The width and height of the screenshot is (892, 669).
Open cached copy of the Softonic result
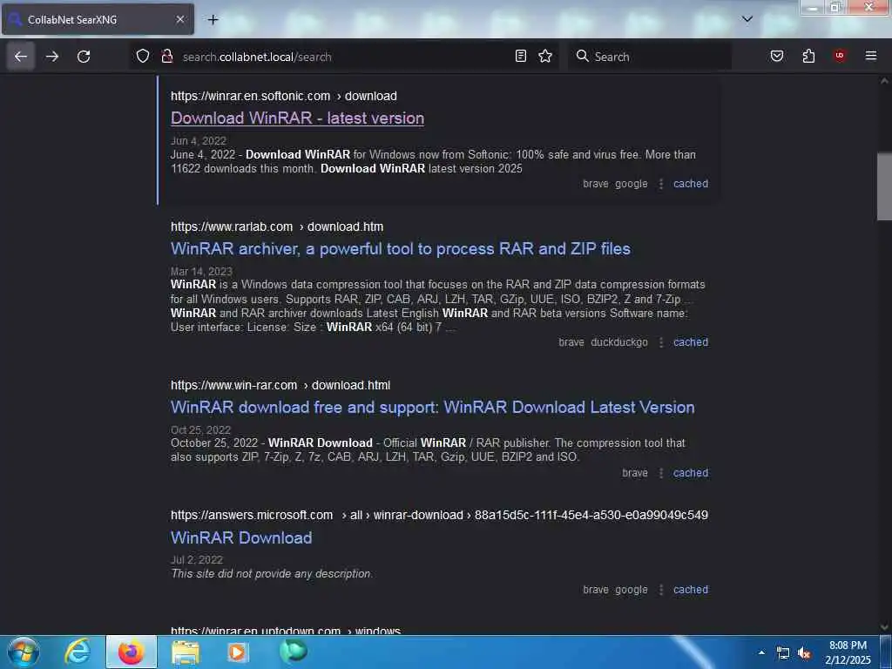click(691, 184)
